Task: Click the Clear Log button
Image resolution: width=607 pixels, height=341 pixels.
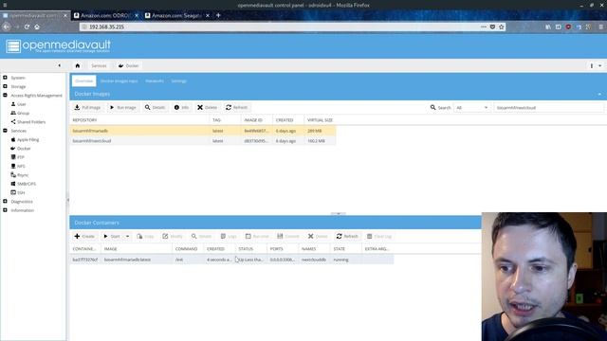Action: click(379, 236)
